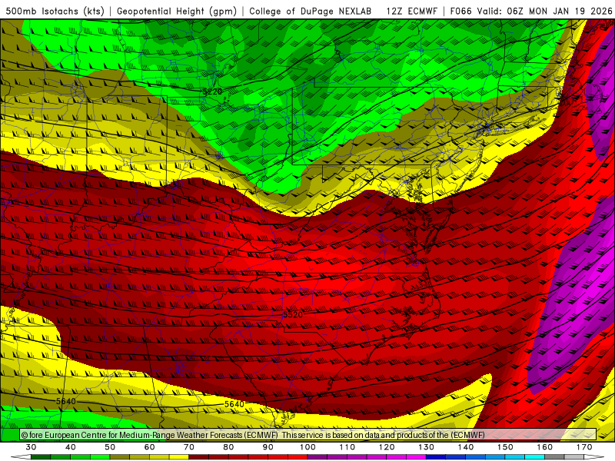Click the 120 kts color scale label
The width and height of the screenshot is (615, 461).
click(387, 447)
